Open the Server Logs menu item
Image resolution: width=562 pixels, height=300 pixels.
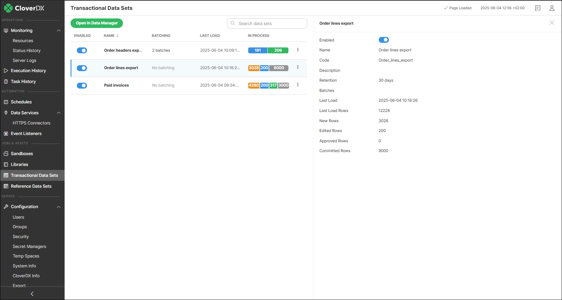click(24, 60)
